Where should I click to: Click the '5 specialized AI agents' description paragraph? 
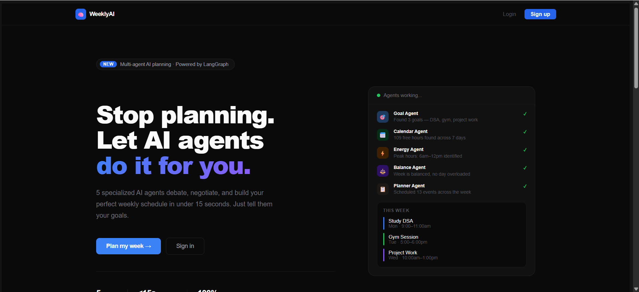coord(184,204)
